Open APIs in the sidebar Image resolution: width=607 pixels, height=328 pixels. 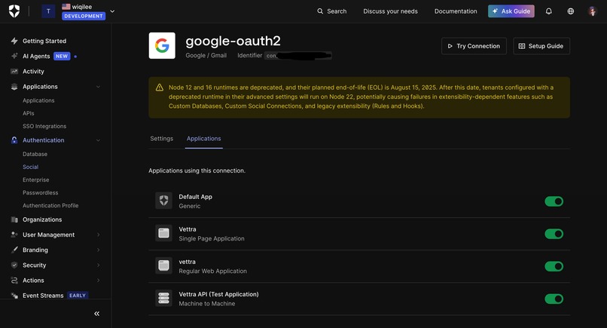29,113
